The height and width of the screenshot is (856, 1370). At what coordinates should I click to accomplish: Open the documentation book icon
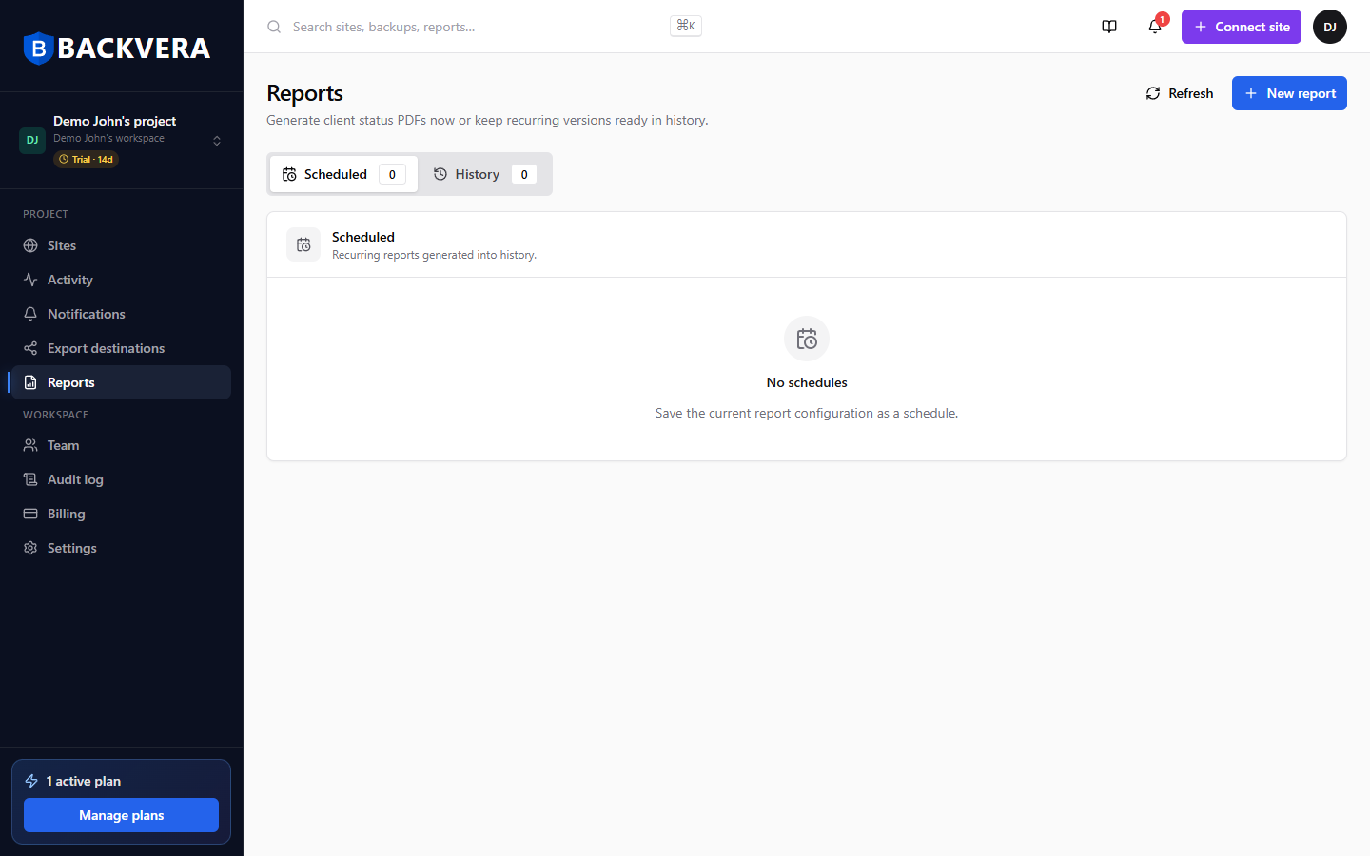[x=1109, y=27]
